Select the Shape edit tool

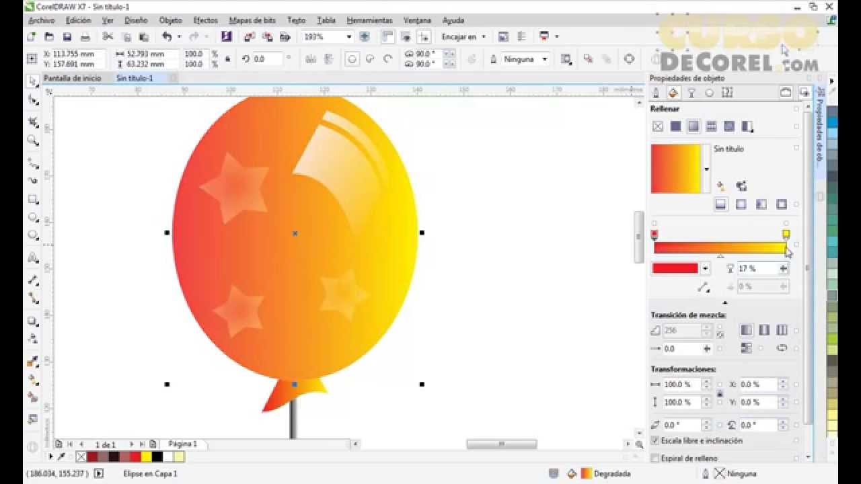[x=32, y=101]
